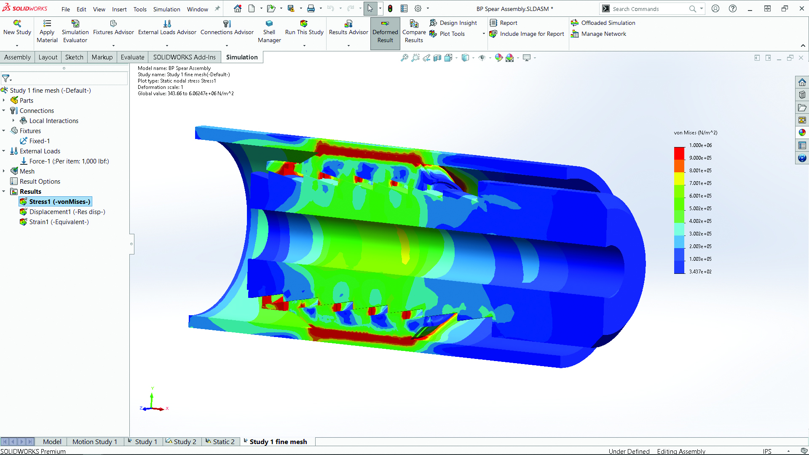809x455 pixels.
Task: Open the Offloaded Simulation tool
Action: [x=603, y=23]
